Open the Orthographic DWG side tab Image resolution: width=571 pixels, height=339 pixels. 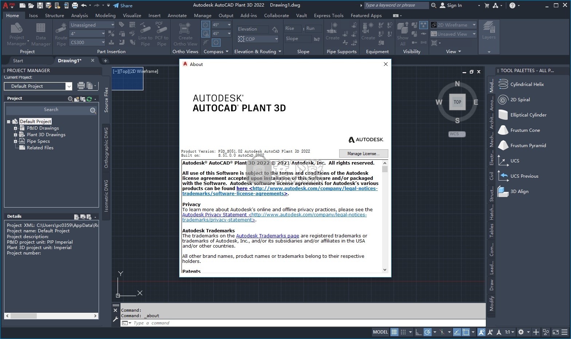pos(106,147)
